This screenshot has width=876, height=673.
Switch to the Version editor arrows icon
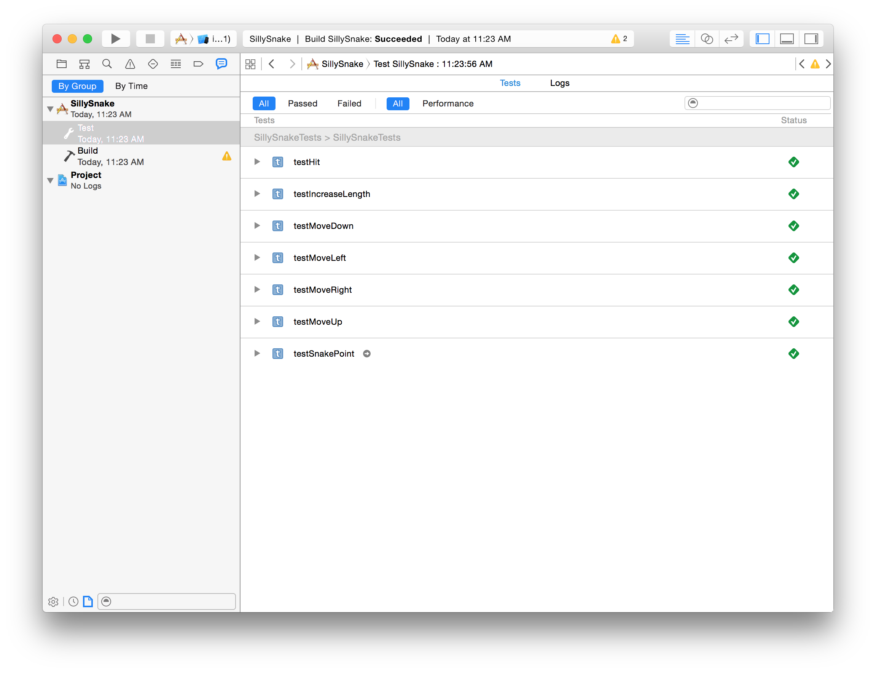click(x=731, y=39)
